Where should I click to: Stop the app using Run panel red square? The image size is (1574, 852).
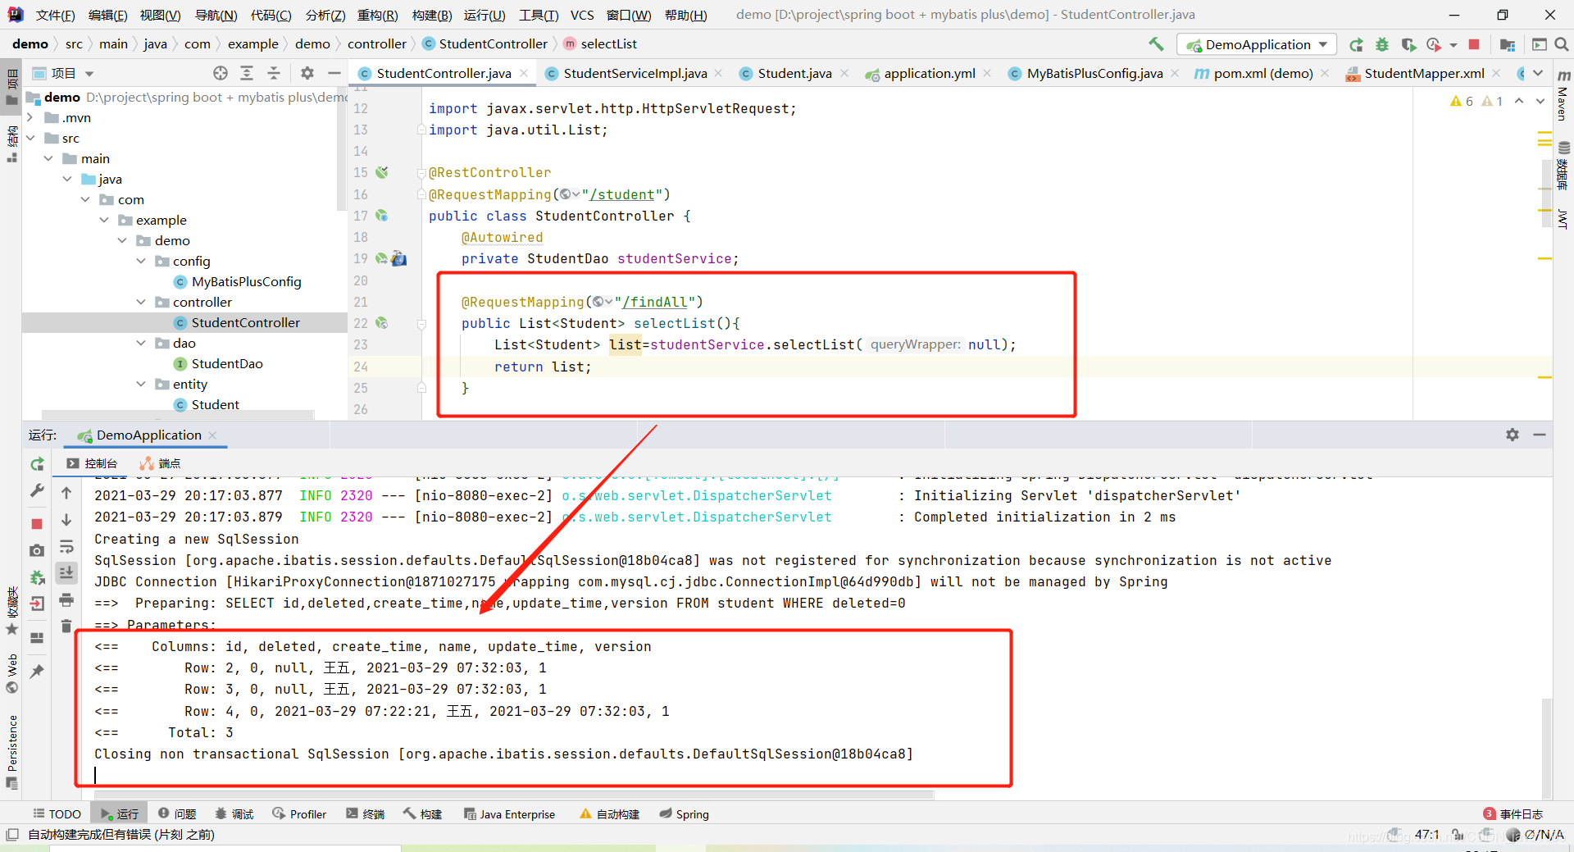(x=37, y=523)
